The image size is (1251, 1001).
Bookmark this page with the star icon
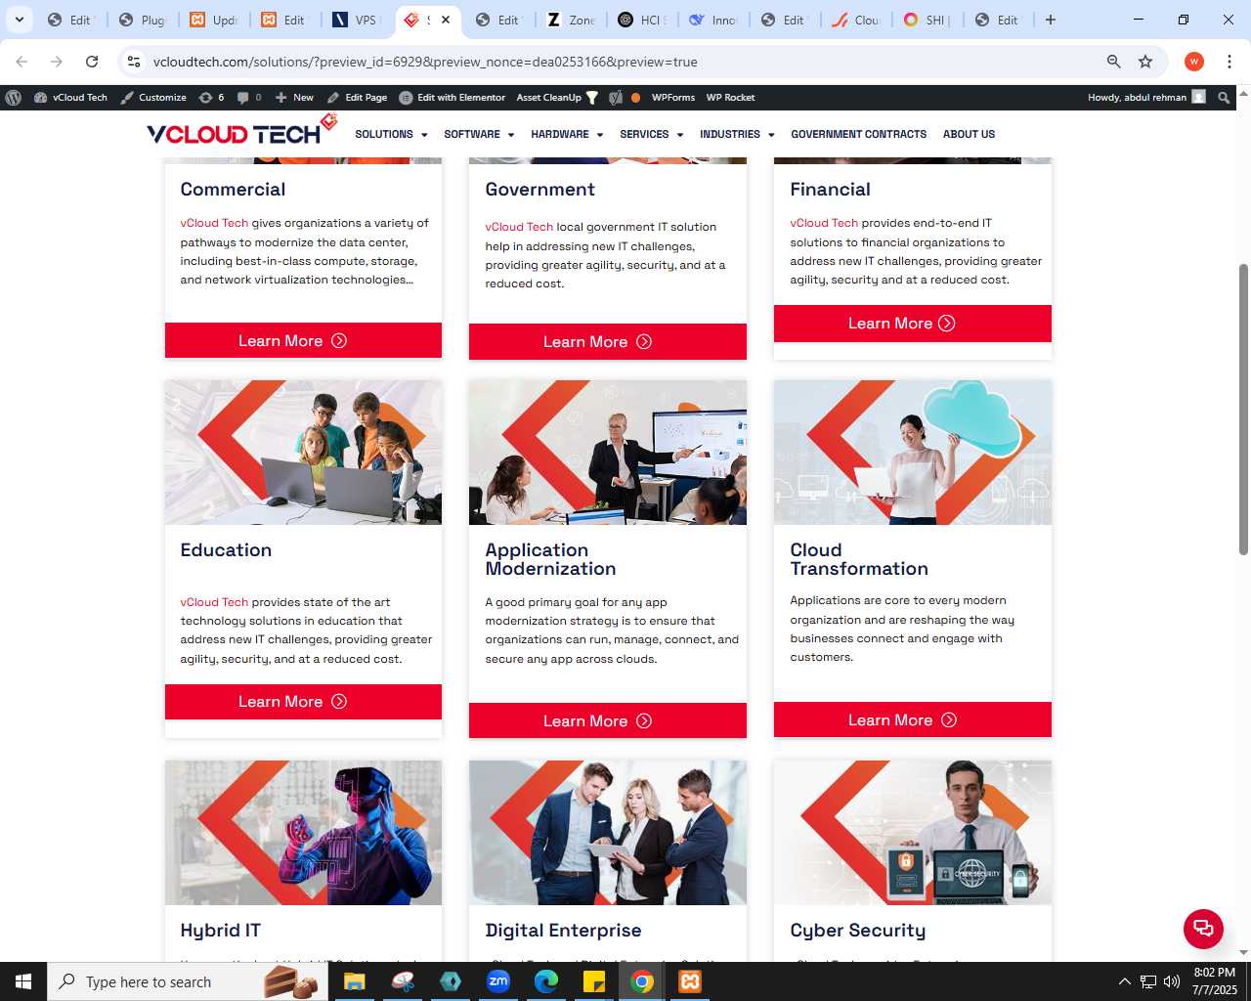pyautogui.click(x=1145, y=62)
